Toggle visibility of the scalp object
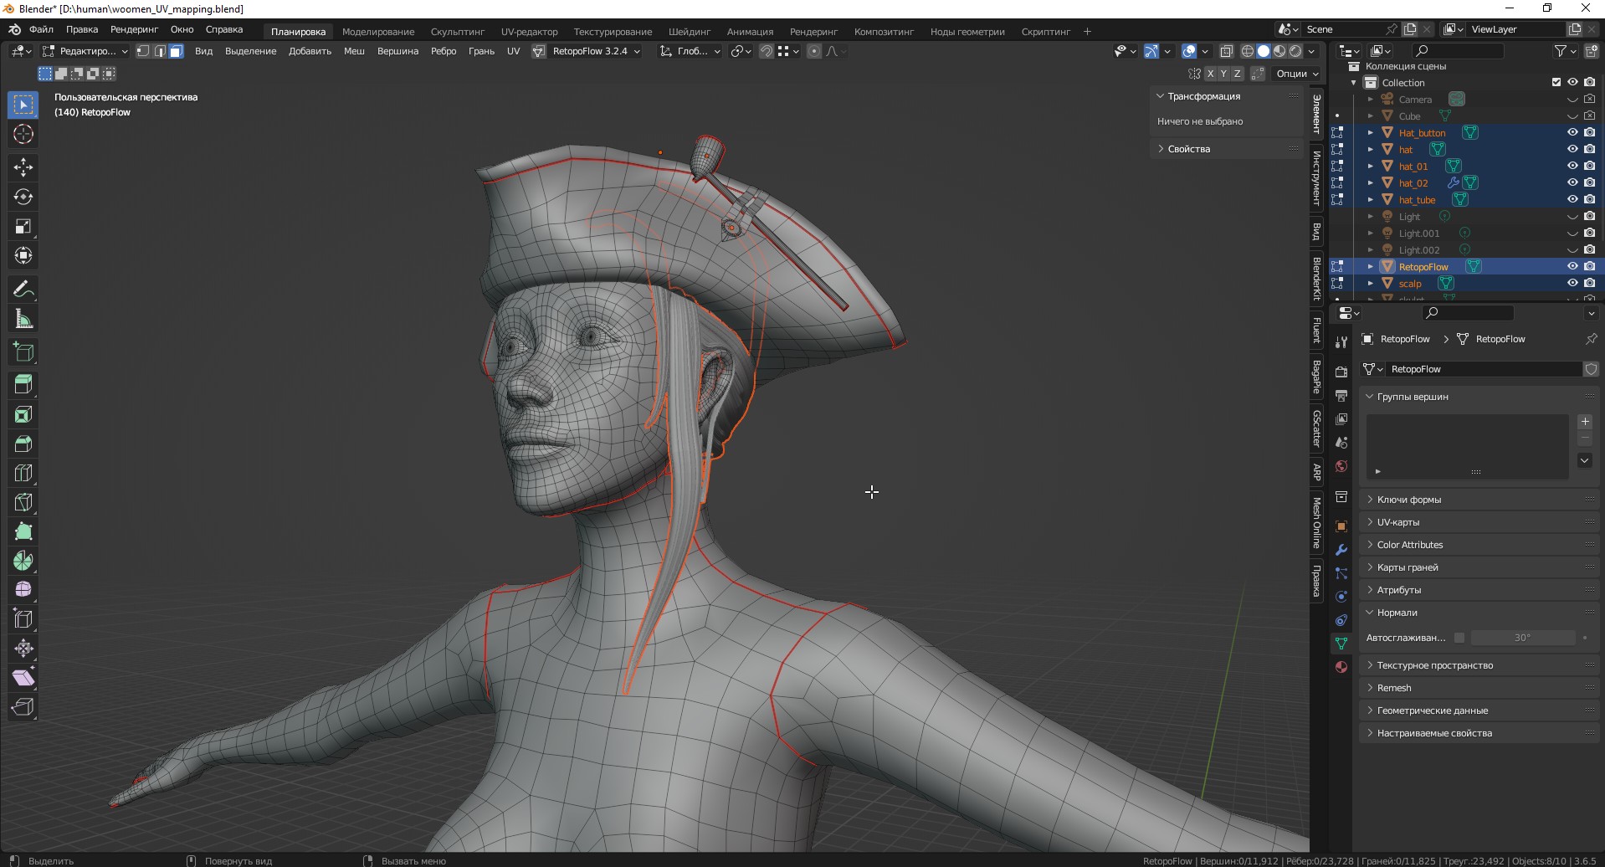Viewport: 1605px width, 867px height. [x=1572, y=283]
